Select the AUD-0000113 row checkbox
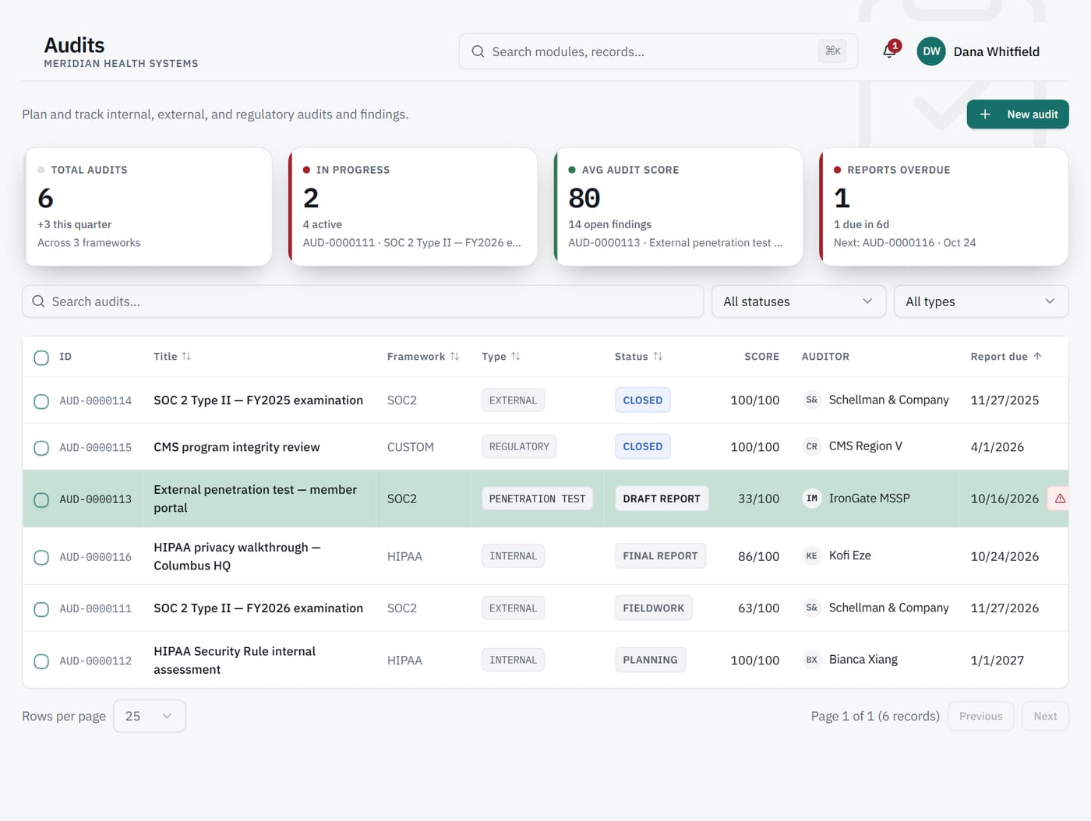The width and height of the screenshot is (1091, 821). tap(41, 500)
